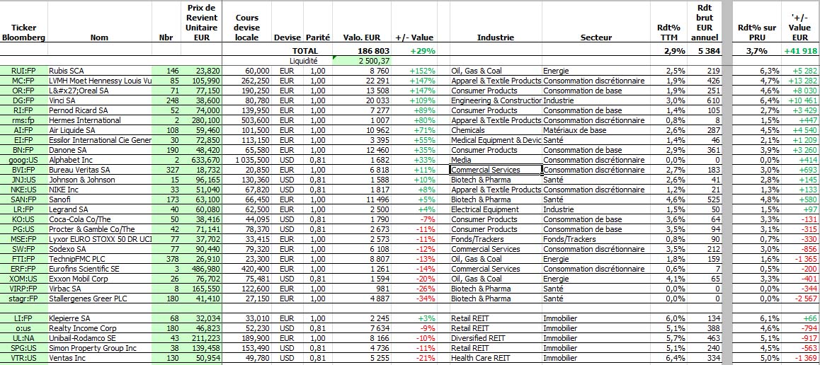Select the RUI:FP ticker cell
This screenshot has width=820, height=365.
click(23, 71)
